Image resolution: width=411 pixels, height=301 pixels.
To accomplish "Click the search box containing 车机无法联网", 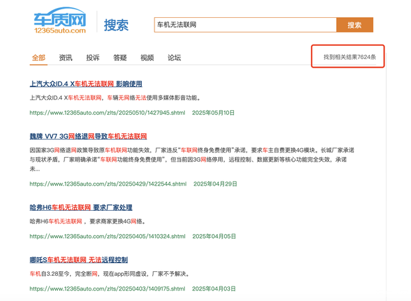I will pos(245,25).
